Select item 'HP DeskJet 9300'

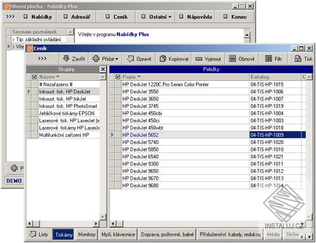185,164
